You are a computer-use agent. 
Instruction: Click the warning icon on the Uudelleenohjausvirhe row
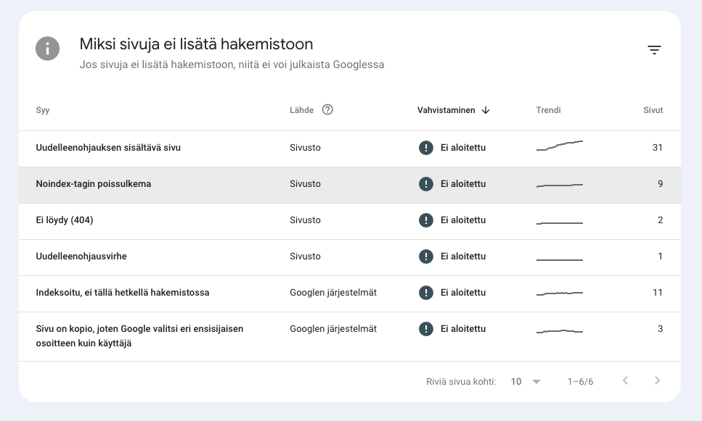point(426,256)
